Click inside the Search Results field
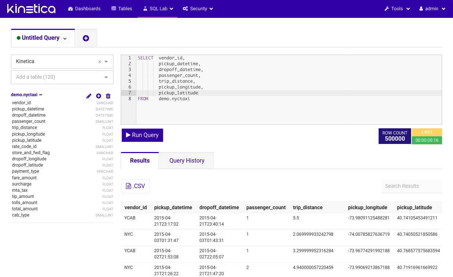 411,186
